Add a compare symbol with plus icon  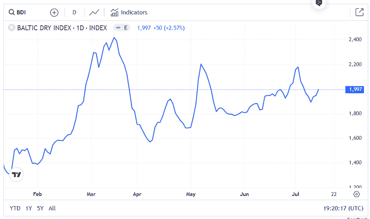click(54, 12)
